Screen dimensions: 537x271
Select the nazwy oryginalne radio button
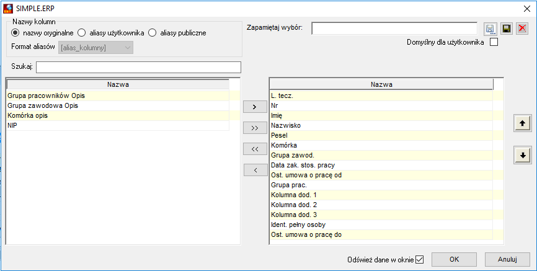tap(15, 33)
